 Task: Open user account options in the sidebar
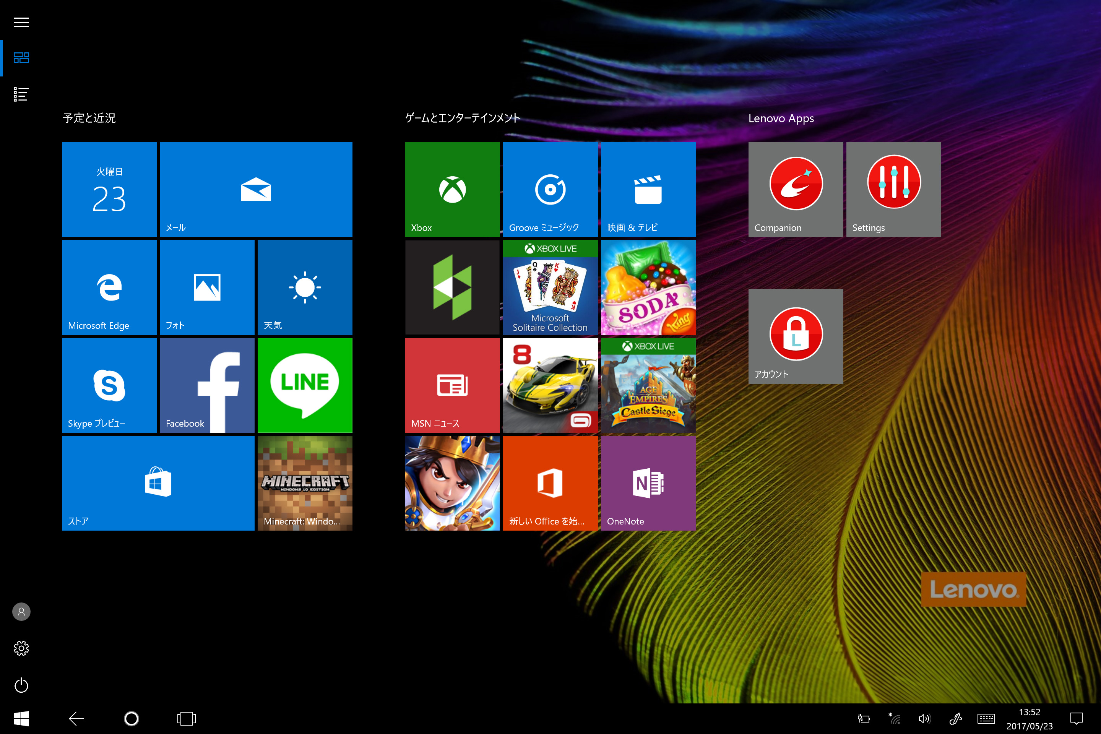(x=21, y=612)
